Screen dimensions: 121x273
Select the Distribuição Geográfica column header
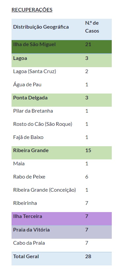pyautogui.click(x=41, y=27)
